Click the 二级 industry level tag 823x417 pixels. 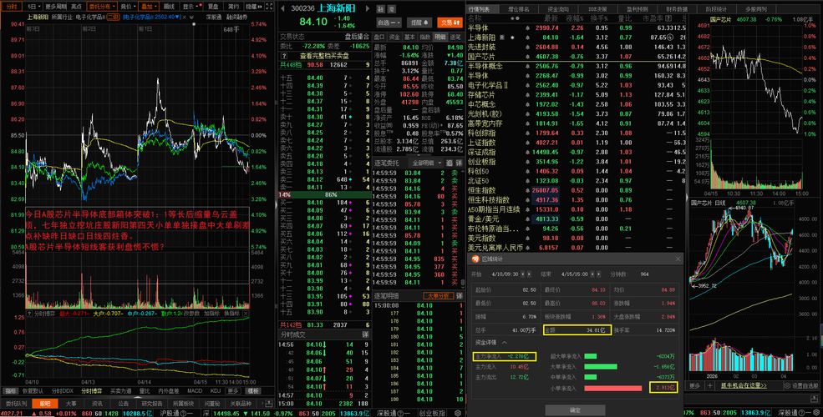(114, 17)
